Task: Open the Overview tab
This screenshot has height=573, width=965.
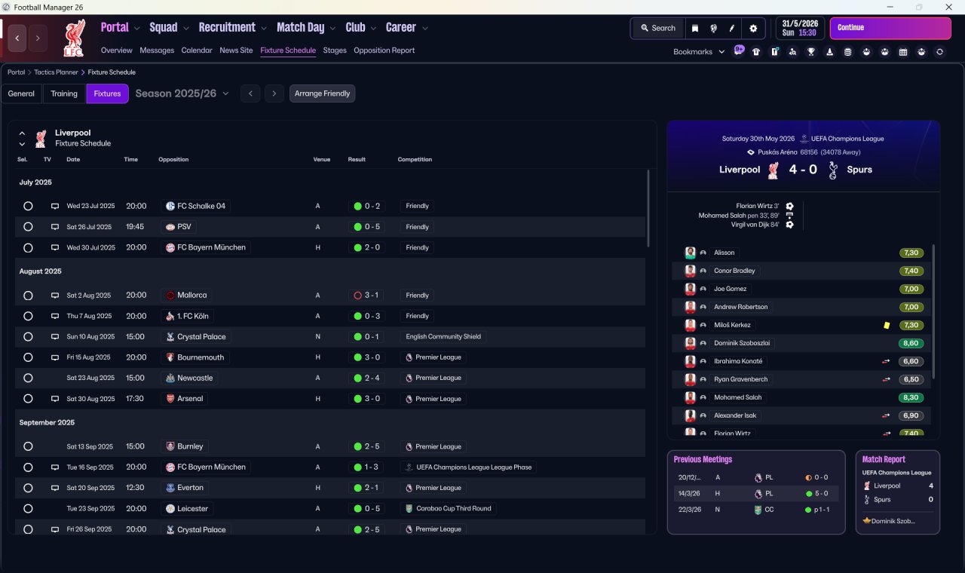Action: click(x=117, y=51)
